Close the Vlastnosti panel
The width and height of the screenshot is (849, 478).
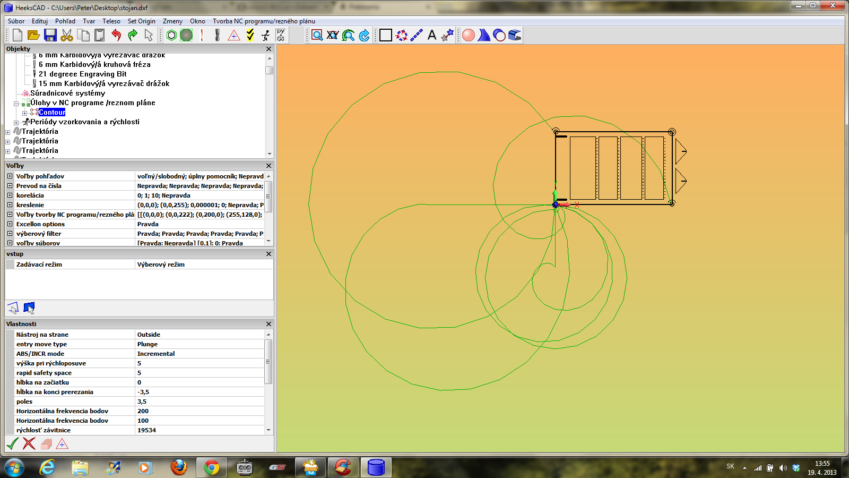(268, 324)
